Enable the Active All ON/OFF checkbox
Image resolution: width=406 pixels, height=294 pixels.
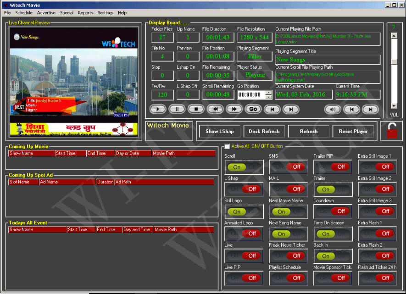click(x=227, y=146)
